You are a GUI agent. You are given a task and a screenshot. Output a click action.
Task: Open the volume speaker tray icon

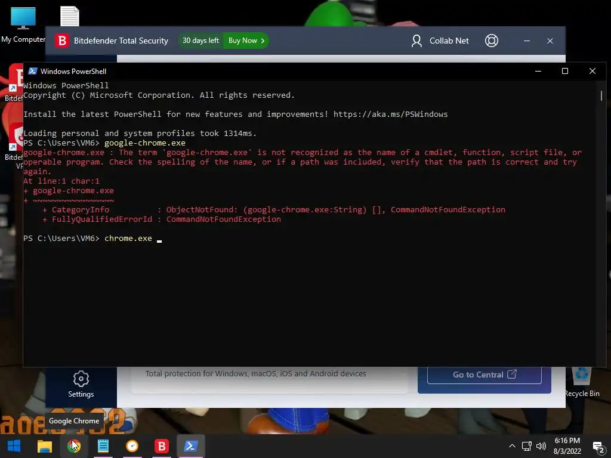click(x=541, y=446)
